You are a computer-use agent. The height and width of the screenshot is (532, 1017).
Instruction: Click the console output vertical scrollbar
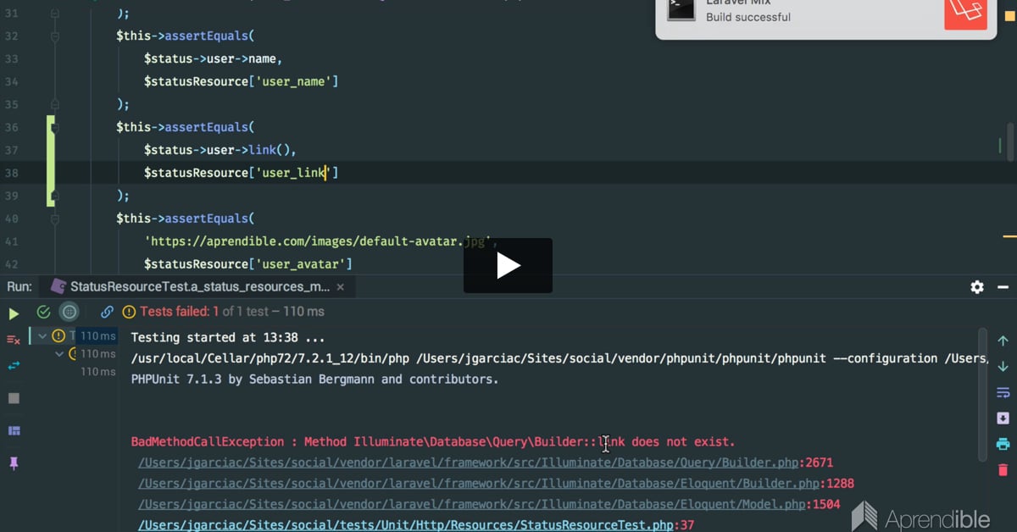click(983, 394)
